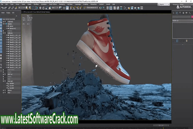The height and width of the screenshot is (129, 193).
Task: Open the Rendering menu
Action: (61, 4)
